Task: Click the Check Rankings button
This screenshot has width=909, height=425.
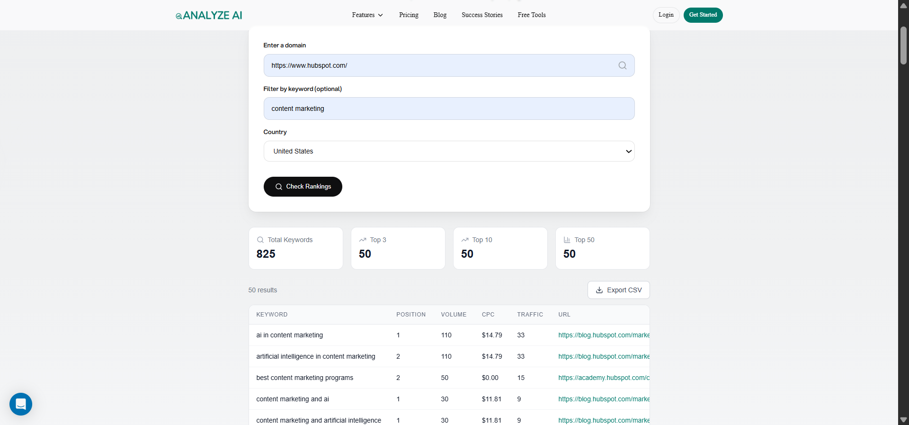Action: pyautogui.click(x=303, y=187)
